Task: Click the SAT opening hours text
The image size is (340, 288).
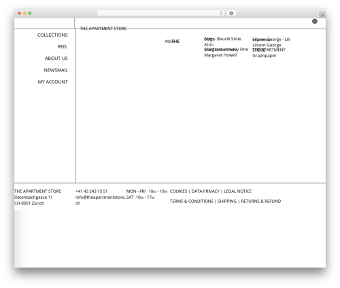Action: tap(140, 197)
